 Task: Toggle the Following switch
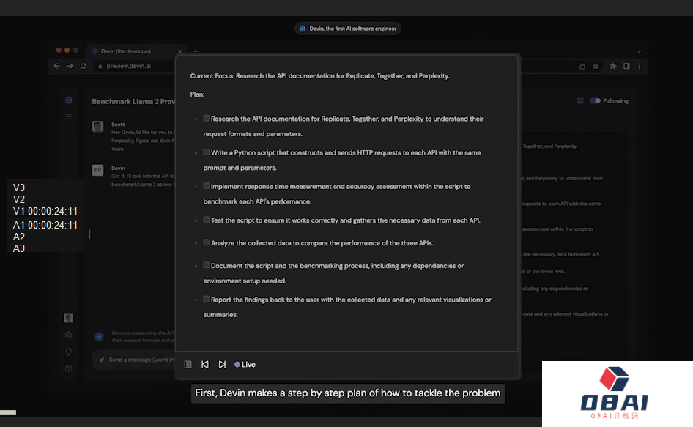[x=595, y=101]
